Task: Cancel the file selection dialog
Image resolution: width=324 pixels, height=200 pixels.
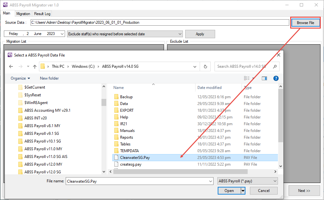Action: (x=264, y=191)
